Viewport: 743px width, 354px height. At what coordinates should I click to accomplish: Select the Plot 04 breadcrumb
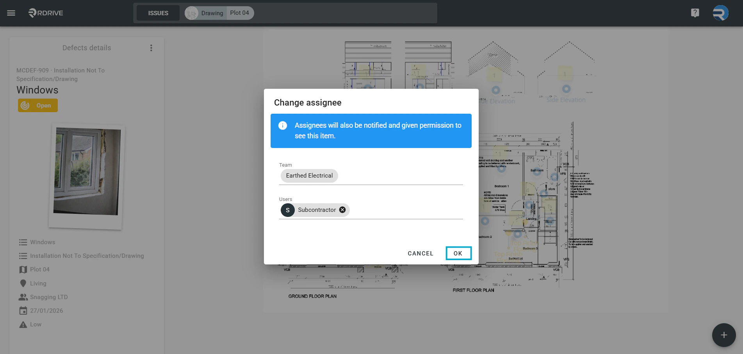(239, 12)
